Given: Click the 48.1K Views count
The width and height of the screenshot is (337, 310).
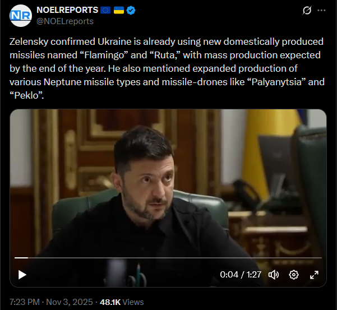Looking at the screenshot, I should [122, 302].
